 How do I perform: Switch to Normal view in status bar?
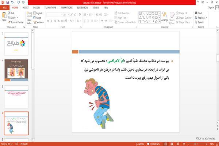166,144
